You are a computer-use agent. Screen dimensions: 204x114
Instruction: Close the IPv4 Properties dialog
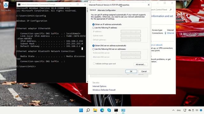click(x=149, y=5)
